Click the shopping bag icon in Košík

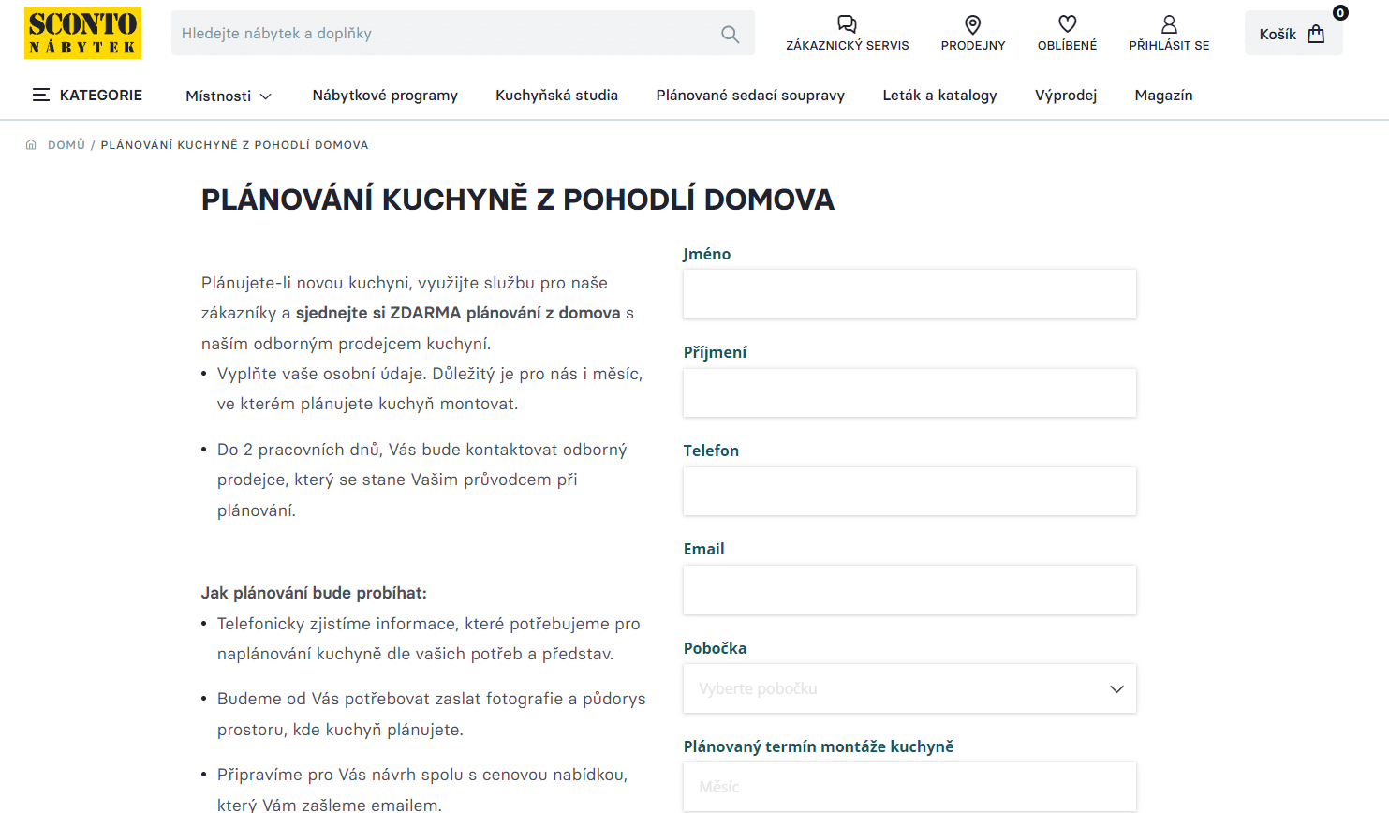pyautogui.click(x=1316, y=34)
